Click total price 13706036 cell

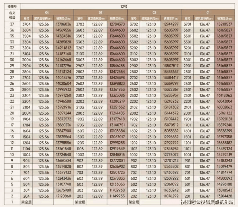coord(63,24)
